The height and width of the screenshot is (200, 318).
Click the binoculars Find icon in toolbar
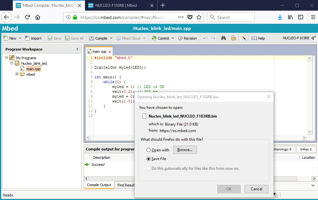tap(223, 38)
